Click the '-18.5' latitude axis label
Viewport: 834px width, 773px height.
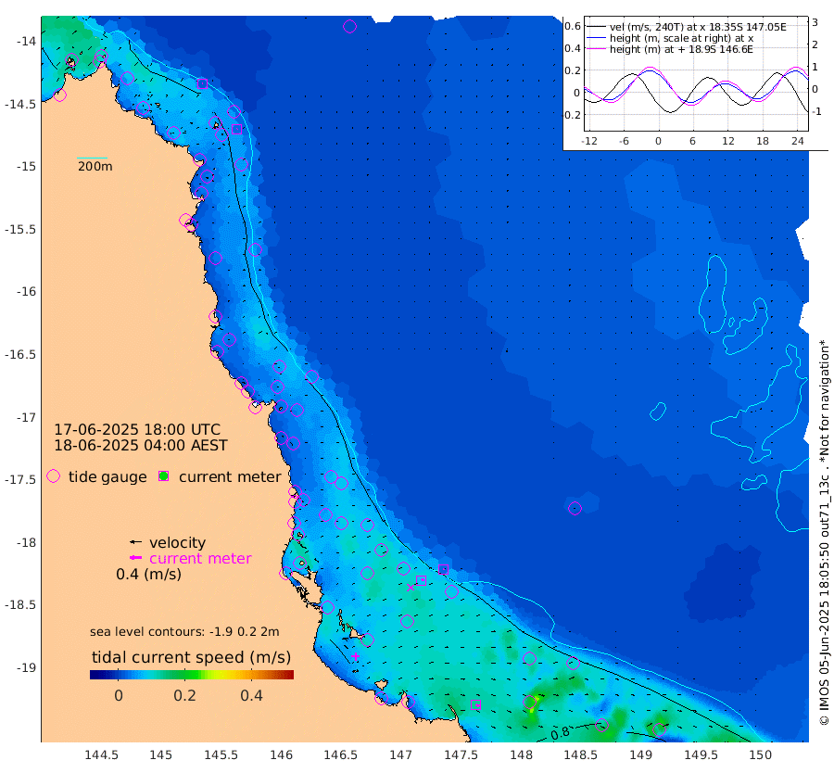click(20, 605)
